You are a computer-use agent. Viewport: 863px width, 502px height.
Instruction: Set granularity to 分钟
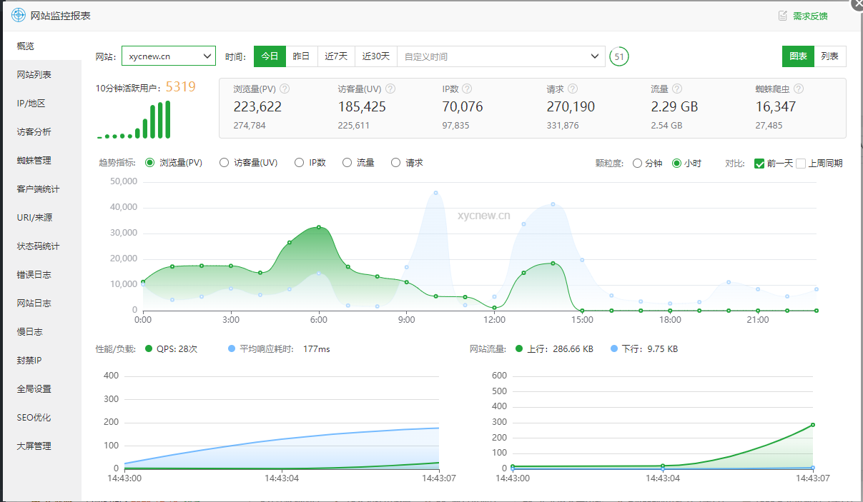tap(637, 164)
